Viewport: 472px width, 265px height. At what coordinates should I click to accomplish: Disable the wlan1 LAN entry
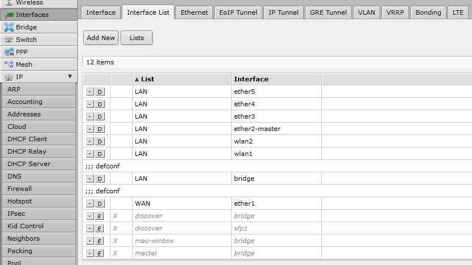click(100, 154)
